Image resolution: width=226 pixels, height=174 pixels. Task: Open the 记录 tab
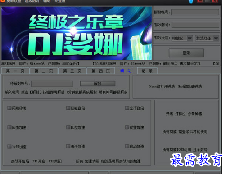coord(147,71)
